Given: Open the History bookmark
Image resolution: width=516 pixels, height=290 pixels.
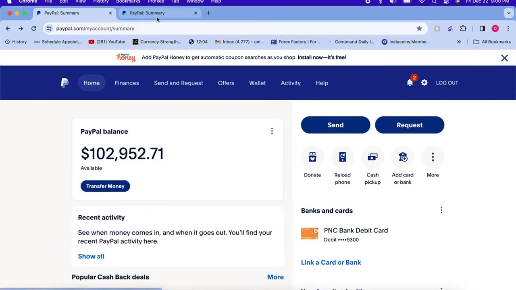Looking at the screenshot, I should coord(16,42).
